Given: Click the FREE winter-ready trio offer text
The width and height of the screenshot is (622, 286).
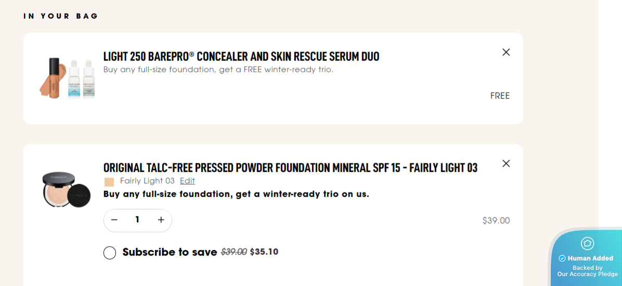Looking at the screenshot, I should tap(218, 69).
